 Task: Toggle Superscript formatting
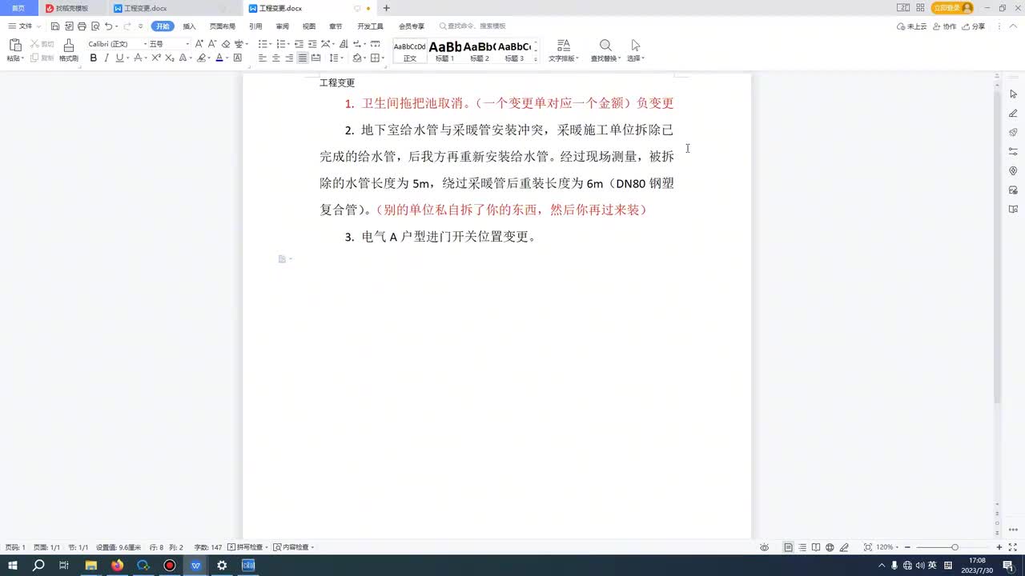point(156,58)
